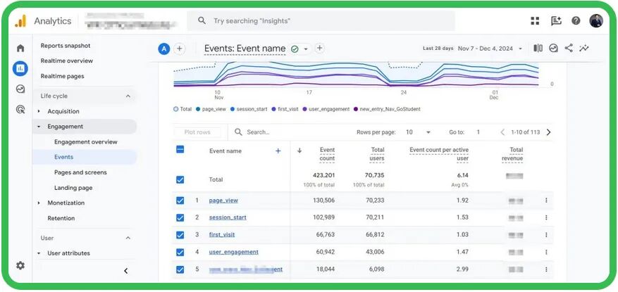This screenshot has width=618, height=292.
Task: Toggle the Total row checkbox
Action: pos(180,179)
